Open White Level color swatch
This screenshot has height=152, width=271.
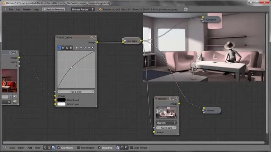pos(61,104)
